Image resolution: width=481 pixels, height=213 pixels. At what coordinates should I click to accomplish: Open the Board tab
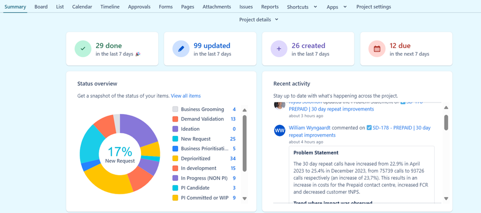[41, 7]
